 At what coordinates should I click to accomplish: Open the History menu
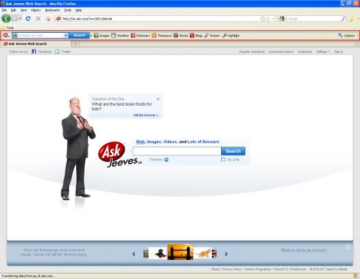coord(36,10)
